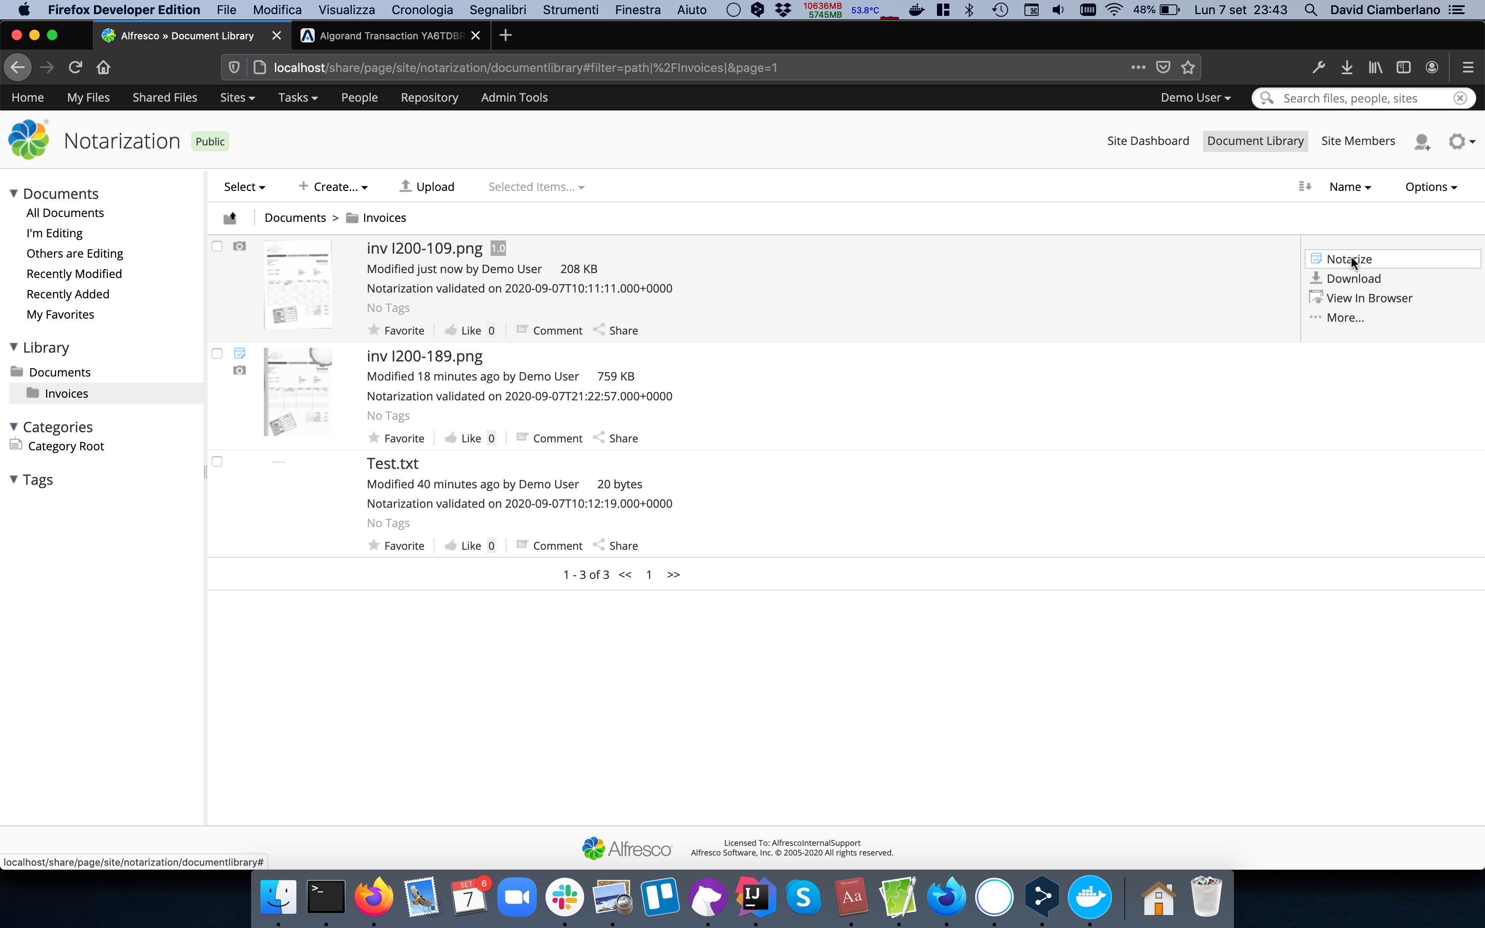The height and width of the screenshot is (928, 1485).
Task: Tick the checkbox next to Test.txt
Action: (x=217, y=461)
